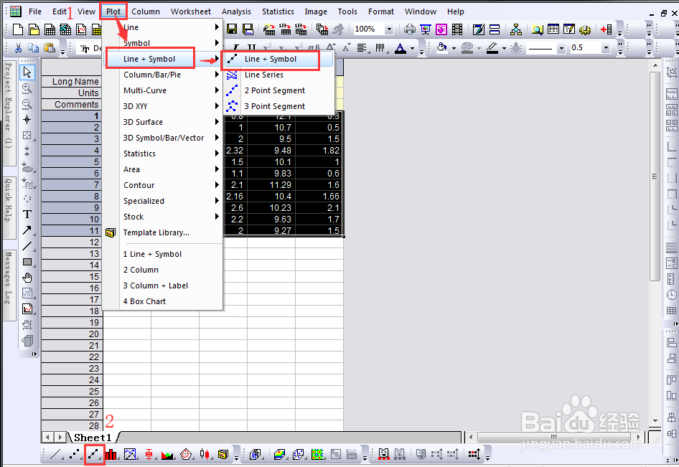Image resolution: width=679 pixels, height=467 pixels.
Task: Open the Plot menu
Action: click(x=113, y=11)
